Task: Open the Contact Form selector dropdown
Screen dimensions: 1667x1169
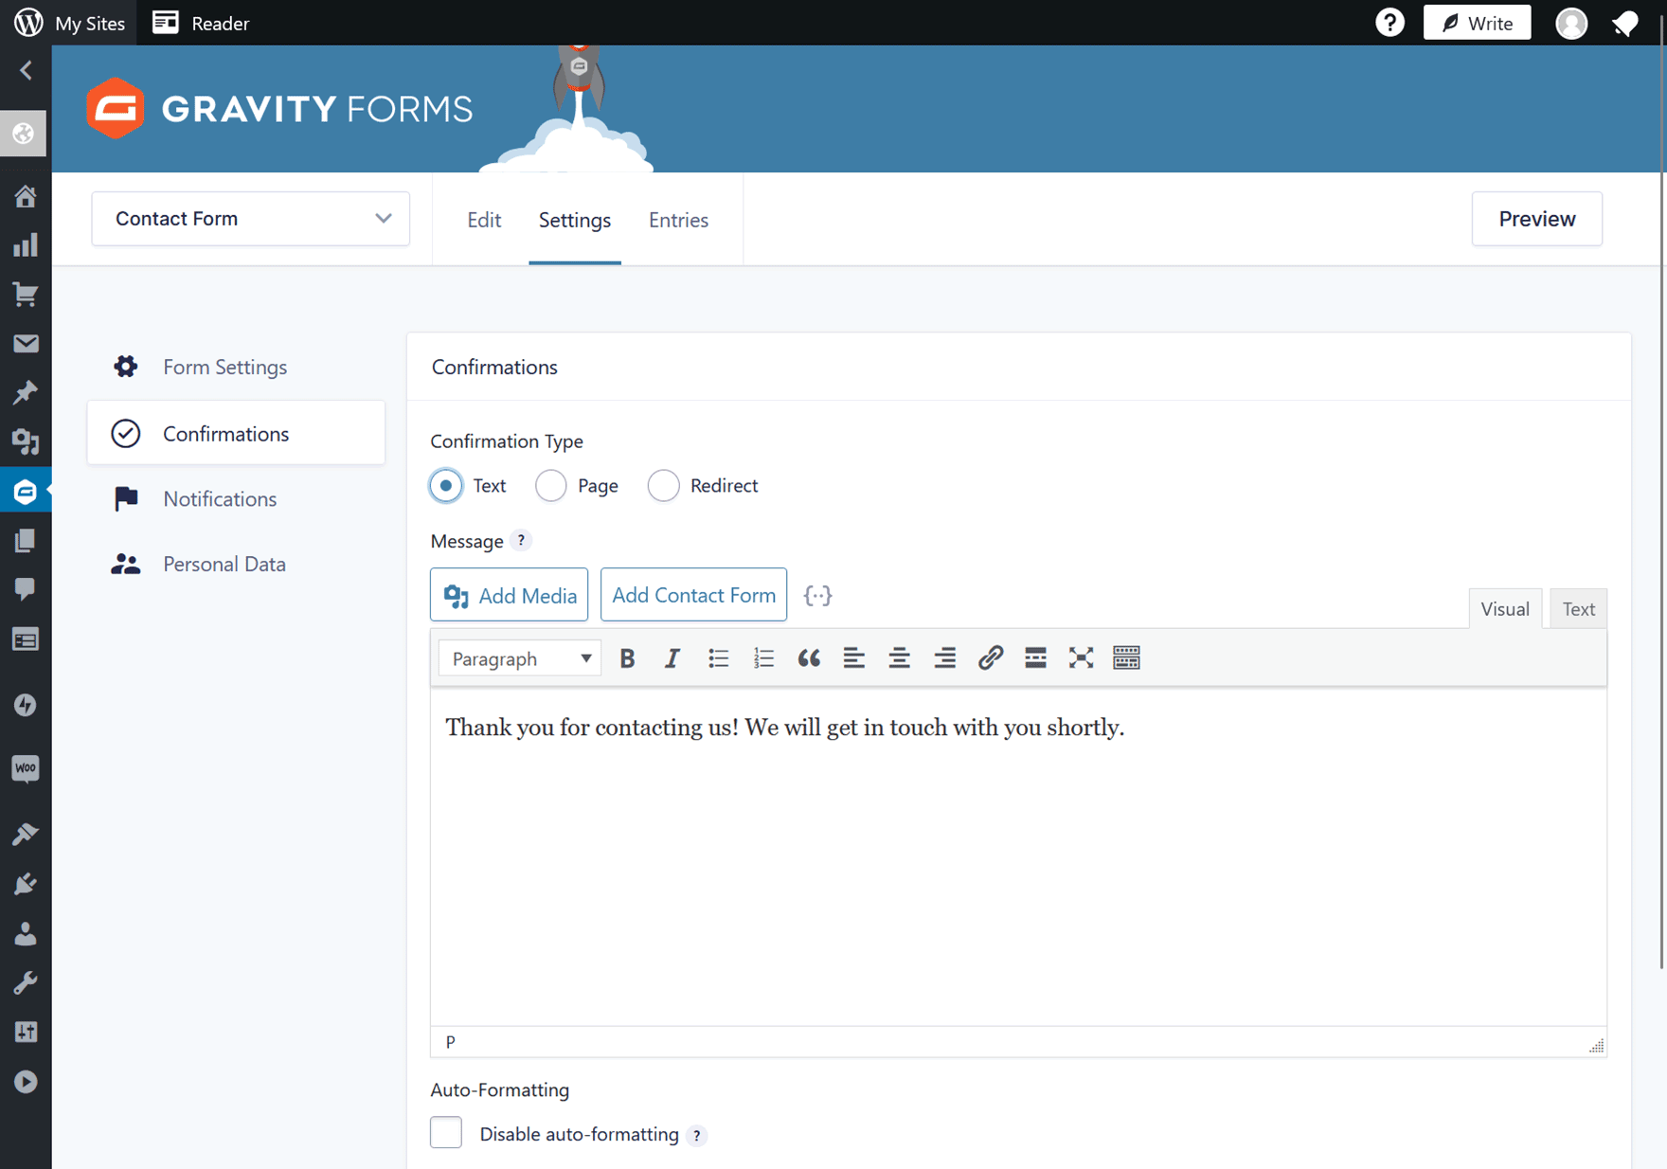Action: (x=251, y=219)
